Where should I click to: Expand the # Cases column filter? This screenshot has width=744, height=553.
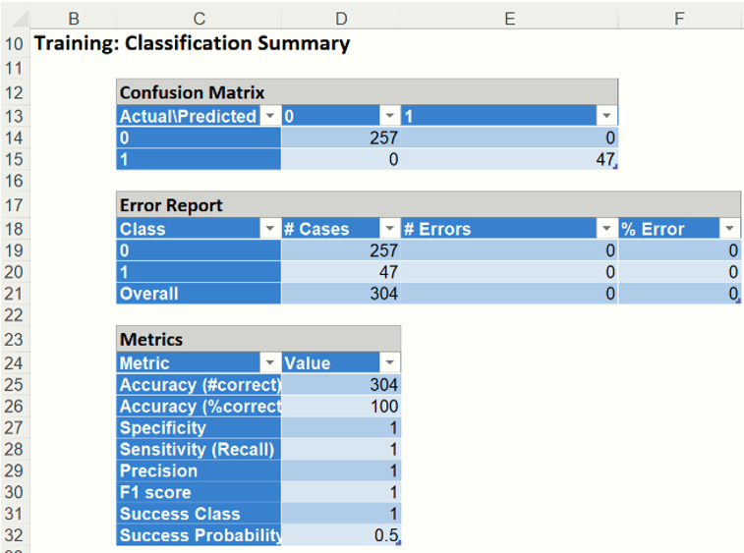pos(389,229)
